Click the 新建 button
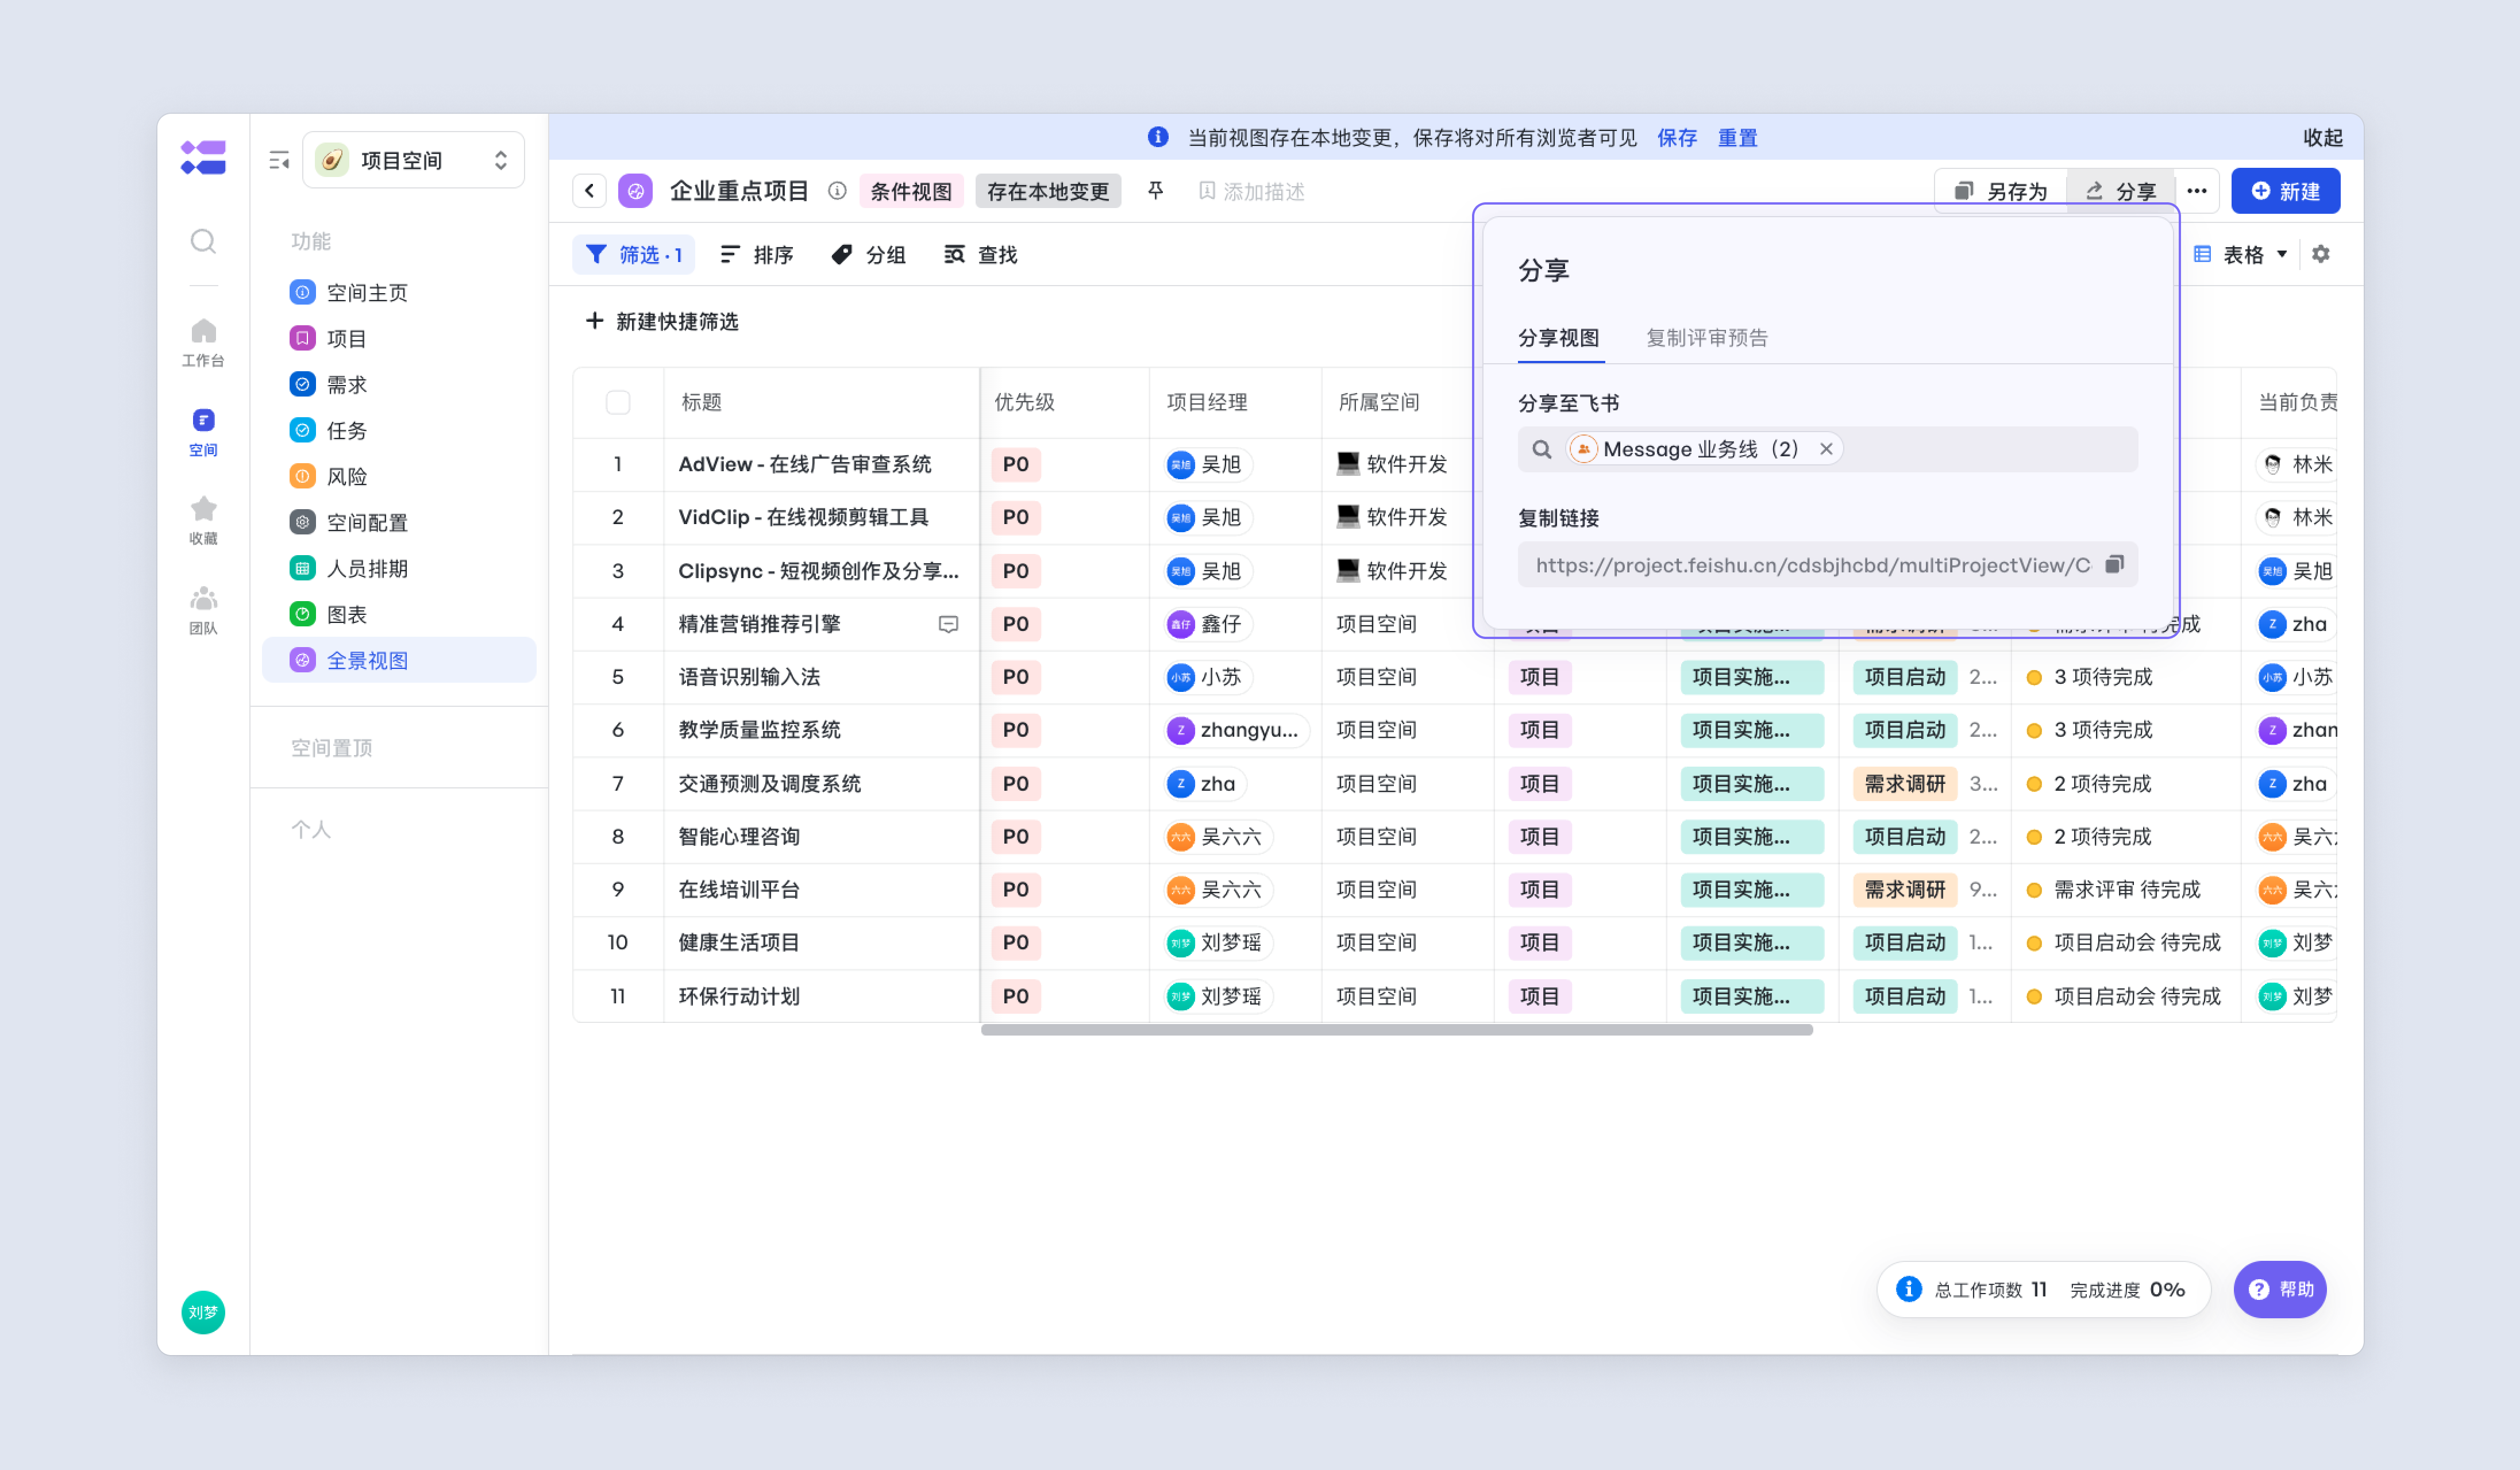Image resolution: width=2520 pixels, height=1470 pixels. pyautogui.click(x=2286, y=191)
